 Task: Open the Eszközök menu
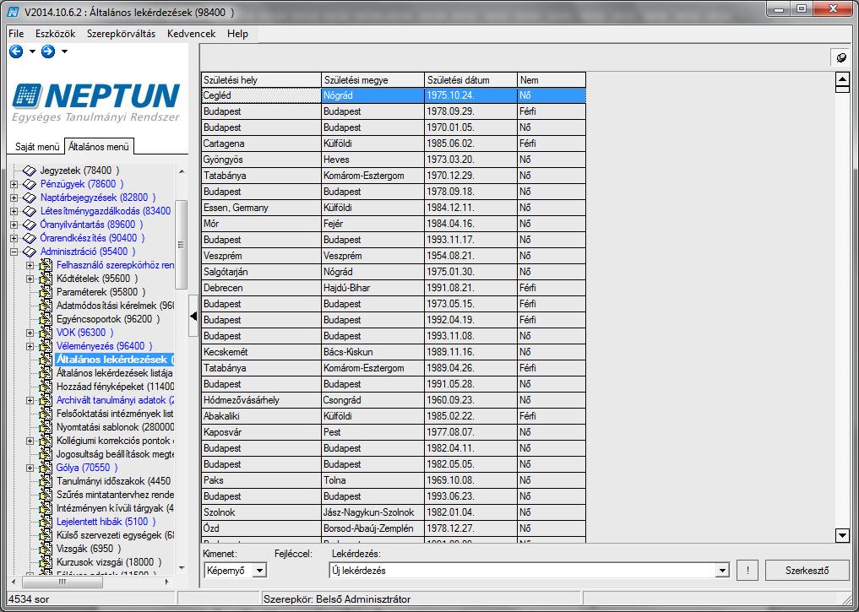[x=56, y=34]
